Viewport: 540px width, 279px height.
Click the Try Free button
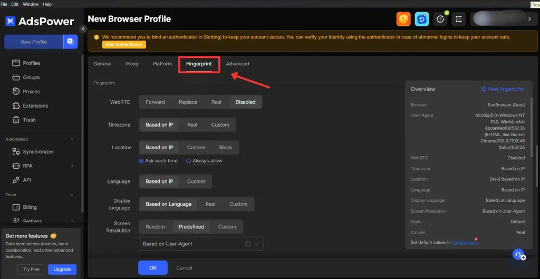click(x=31, y=270)
